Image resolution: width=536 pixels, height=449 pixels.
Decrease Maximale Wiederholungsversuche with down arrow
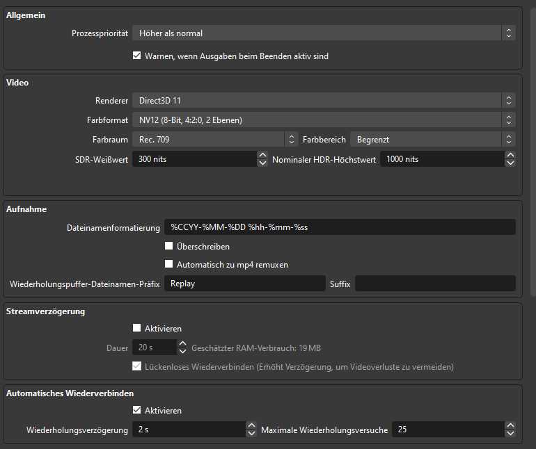[510, 434]
